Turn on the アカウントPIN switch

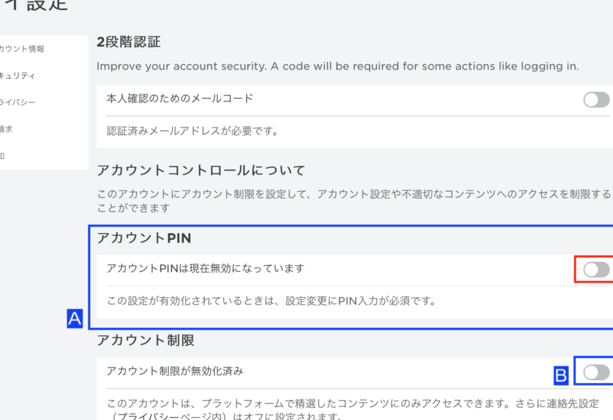point(596,270)
